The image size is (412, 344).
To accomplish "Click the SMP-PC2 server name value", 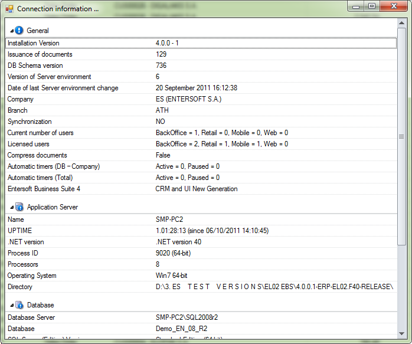I will click(x=169, y=219).
